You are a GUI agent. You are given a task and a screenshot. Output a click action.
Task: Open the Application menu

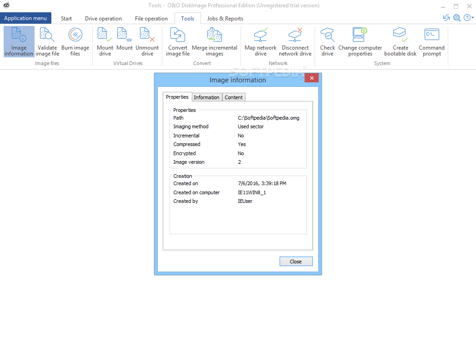[x=25, y=18]
